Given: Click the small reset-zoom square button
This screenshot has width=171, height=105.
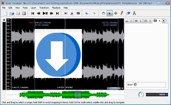Looking at the screenshot, I should 122,88.
